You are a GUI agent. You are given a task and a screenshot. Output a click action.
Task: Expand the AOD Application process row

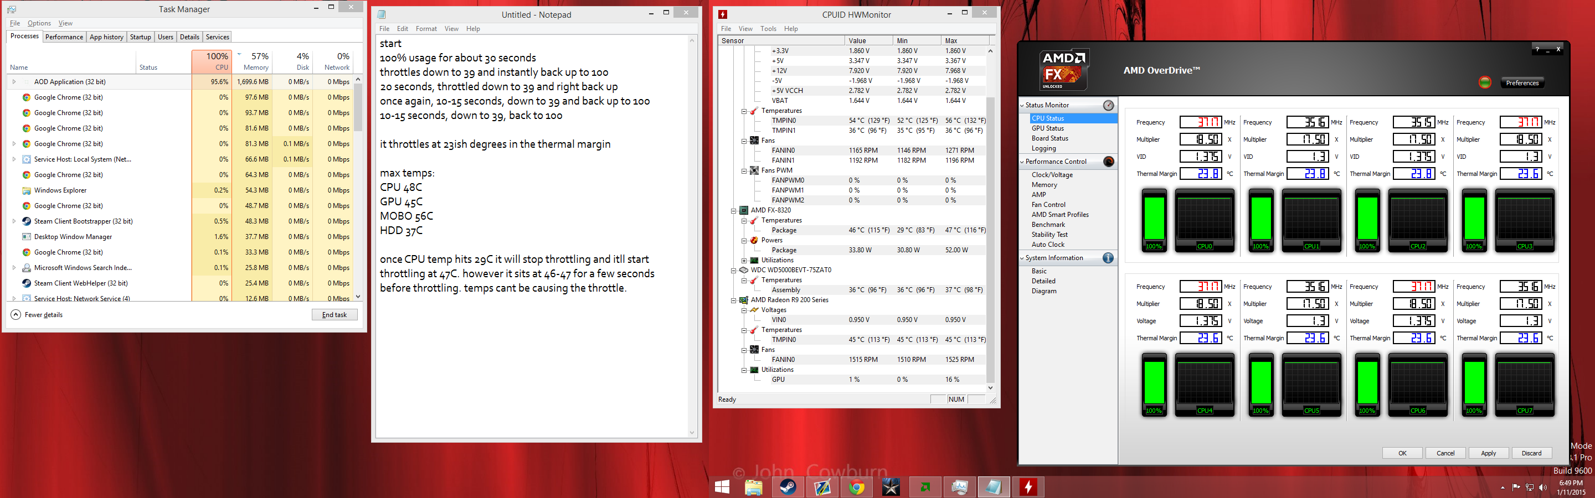click(14, 82)
